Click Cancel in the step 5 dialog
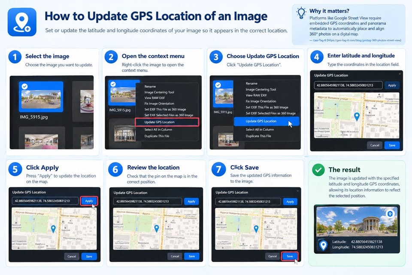 pyautogui.click(x=72, y=257)
